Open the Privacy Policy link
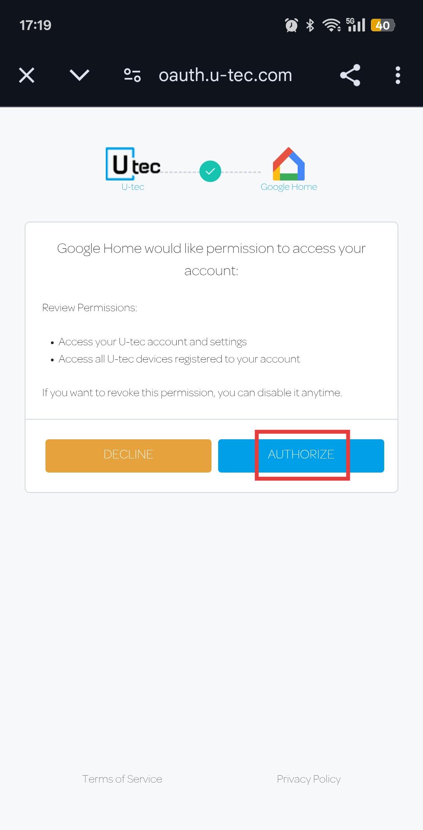This screenshot has width=423, height=830. pyautogui.click(x=309, y=779)
